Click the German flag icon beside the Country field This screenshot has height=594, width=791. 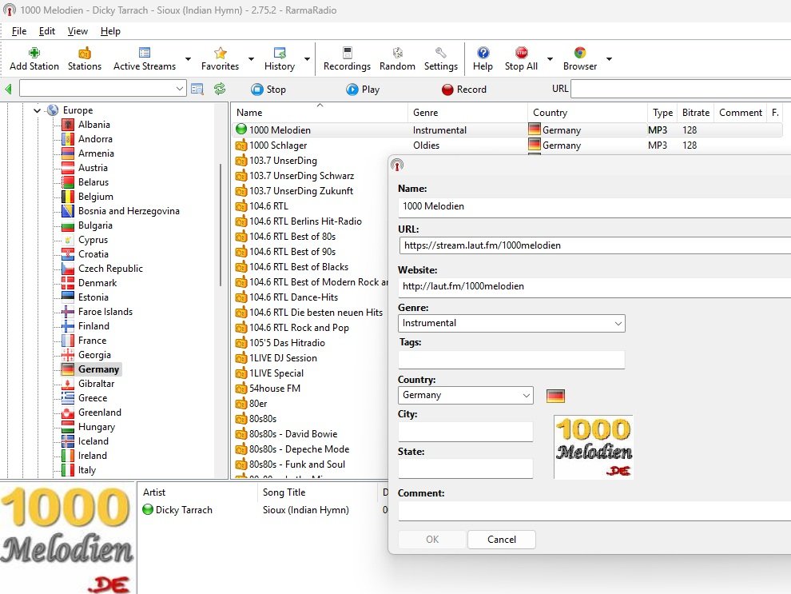click(x=555, y=396)
